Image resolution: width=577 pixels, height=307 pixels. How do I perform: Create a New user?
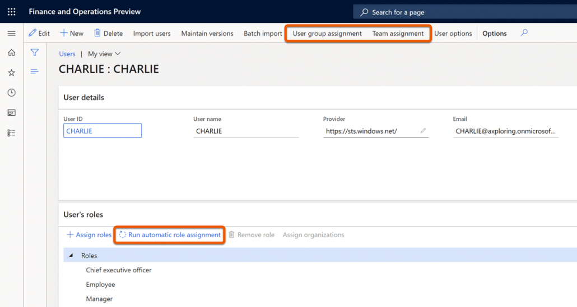pyautogui.click(x=71, y=33)
